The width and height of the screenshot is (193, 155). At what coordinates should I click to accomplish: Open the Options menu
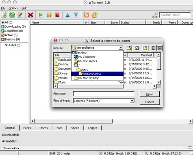point(13,9)
